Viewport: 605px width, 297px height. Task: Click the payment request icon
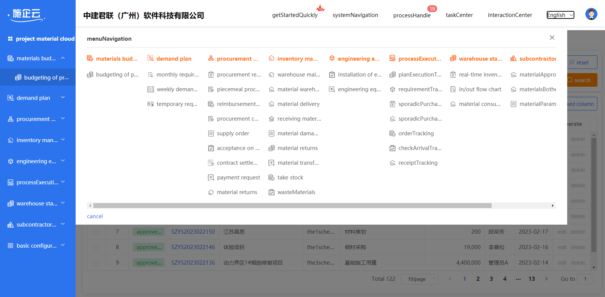211,178
